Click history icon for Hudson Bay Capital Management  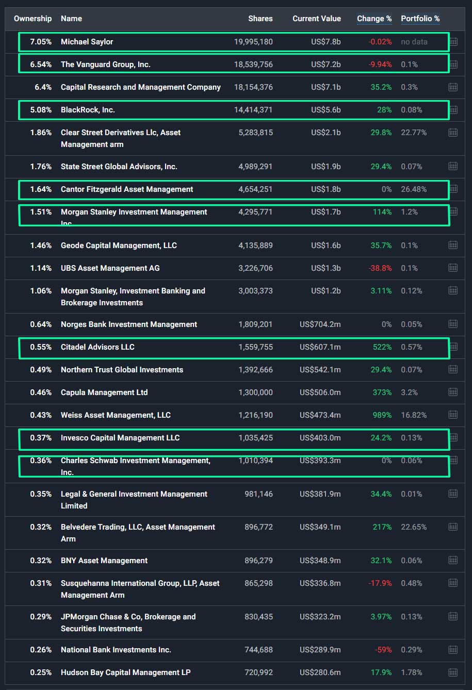pos(453,672)
